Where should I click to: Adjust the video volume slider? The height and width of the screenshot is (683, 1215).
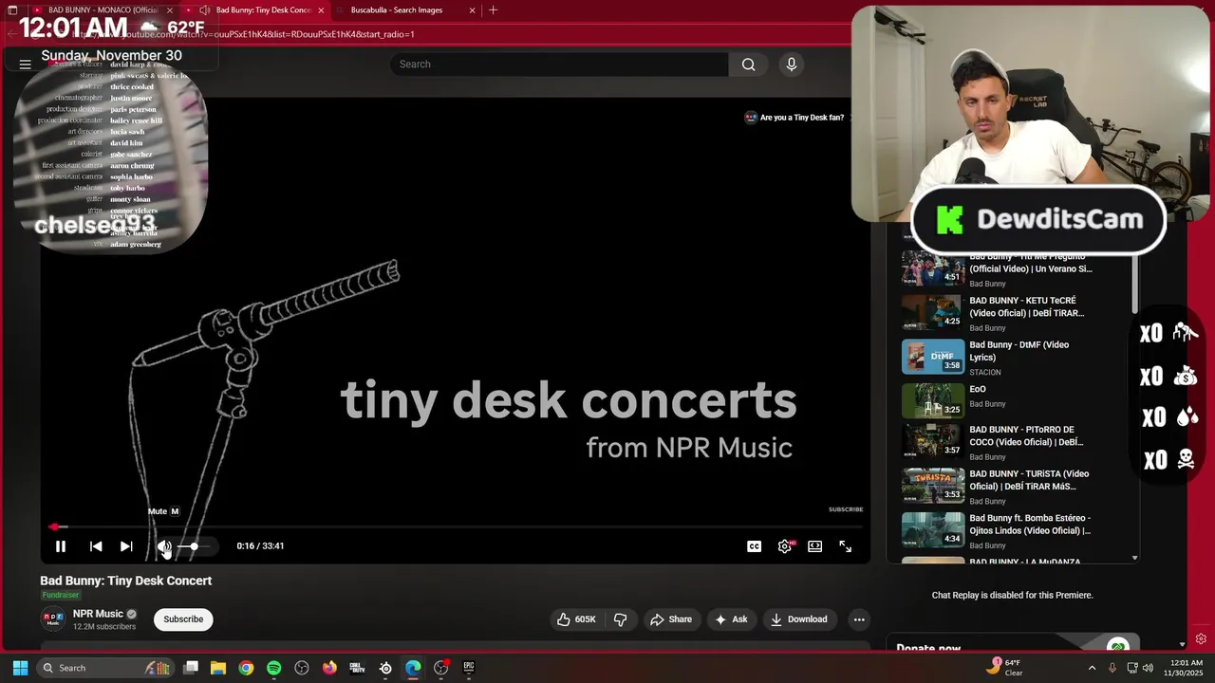194,546
